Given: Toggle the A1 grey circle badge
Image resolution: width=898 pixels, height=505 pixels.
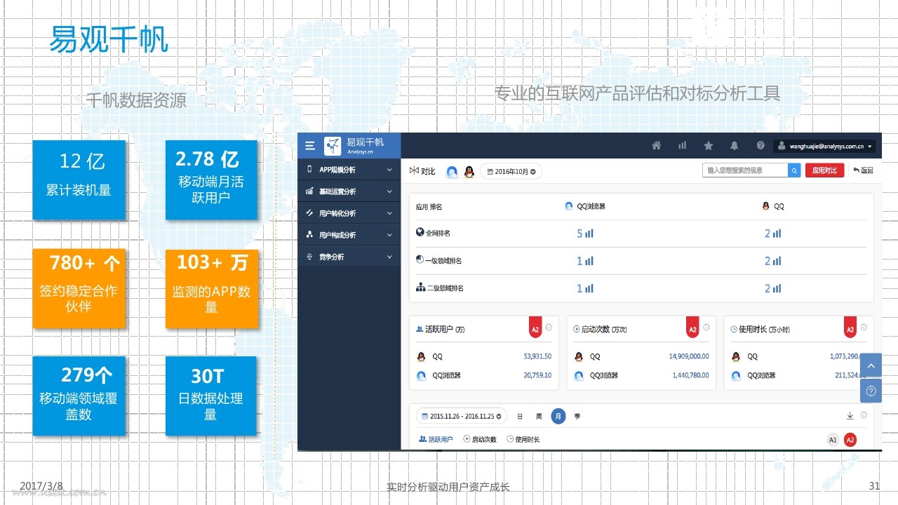Looking at the screenshot, I should [833, 440].
